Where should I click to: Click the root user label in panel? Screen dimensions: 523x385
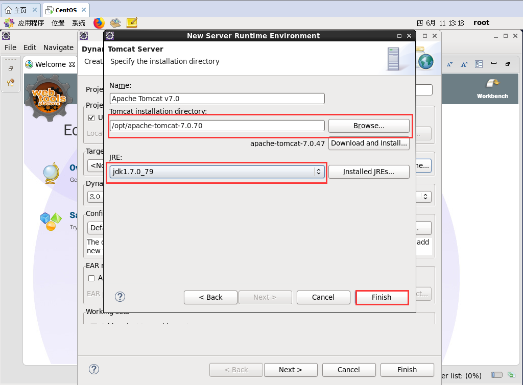tap(481, 22)
